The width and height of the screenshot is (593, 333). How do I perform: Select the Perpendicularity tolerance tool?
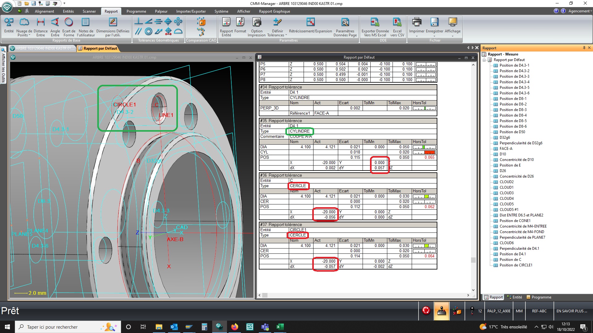138,21
